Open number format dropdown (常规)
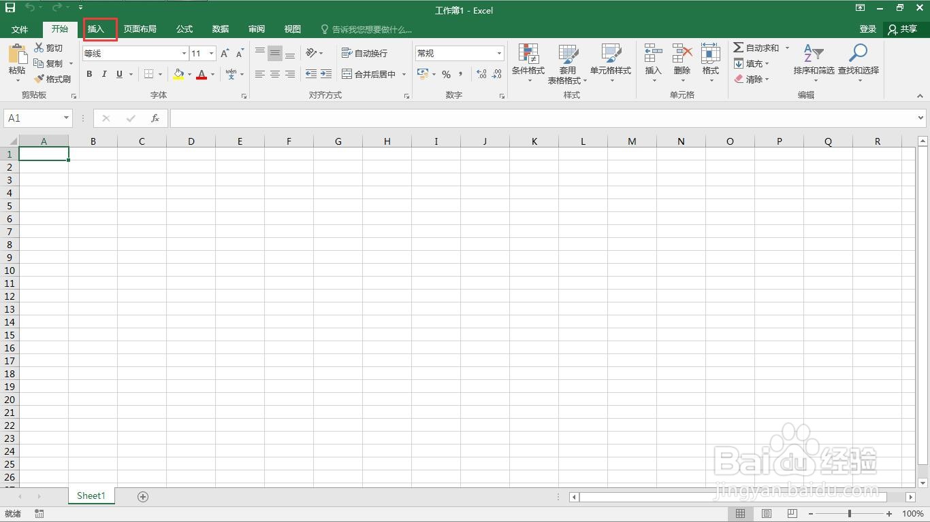 coord(499,53)
